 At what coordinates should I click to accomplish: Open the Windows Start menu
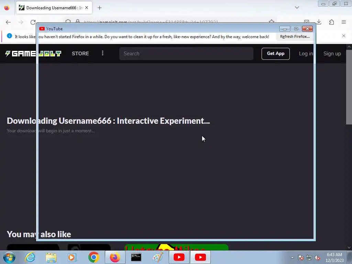(x=9, y=257)
